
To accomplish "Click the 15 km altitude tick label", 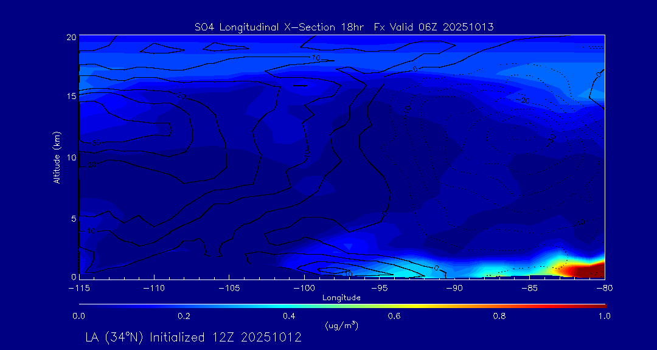I will point(70,97).
